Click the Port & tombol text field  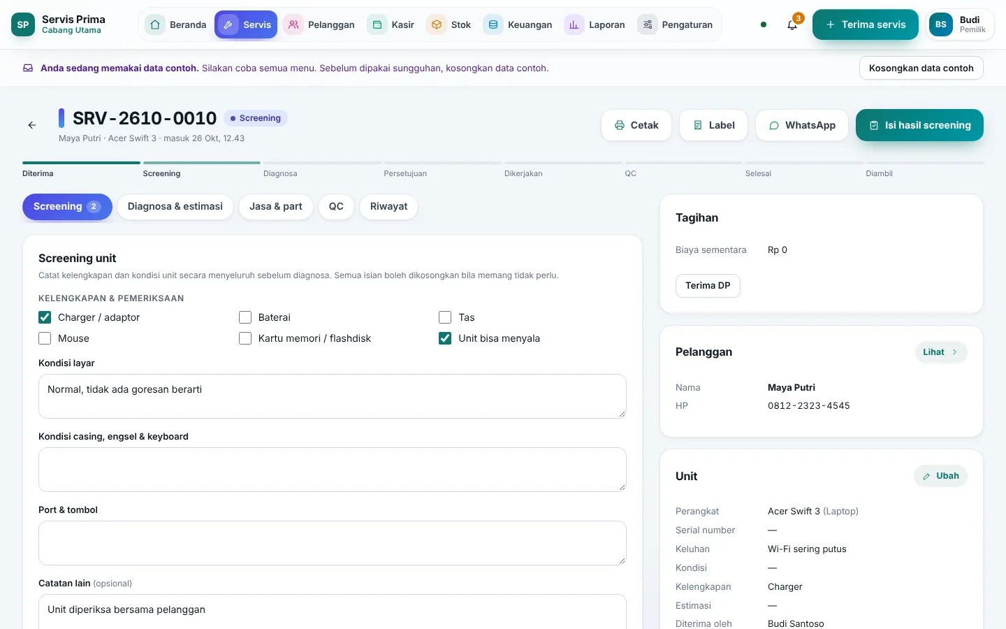point(333,543)
